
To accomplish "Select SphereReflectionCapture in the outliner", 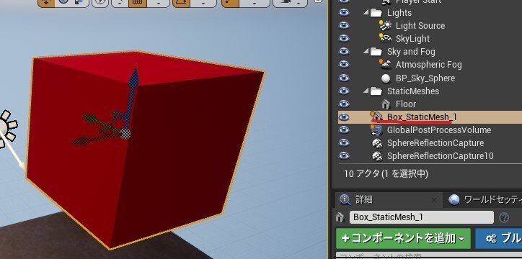I will (x=435, y=142).
